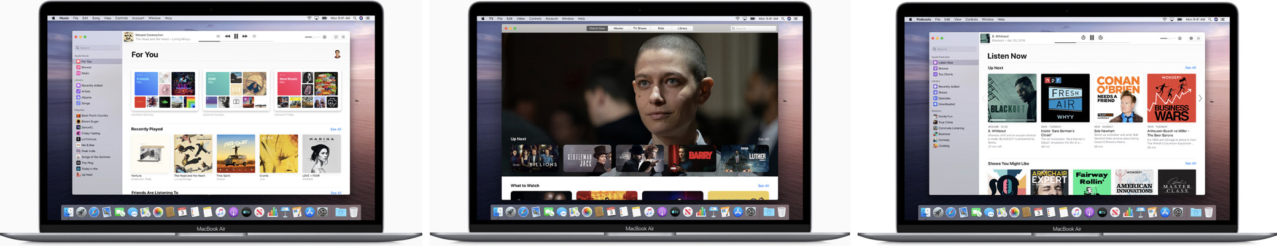Click See All beside What to Watch

tap(763, 185)
